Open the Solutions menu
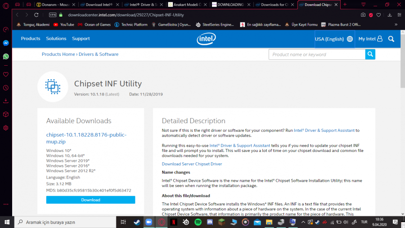 (x=56, y=39)
